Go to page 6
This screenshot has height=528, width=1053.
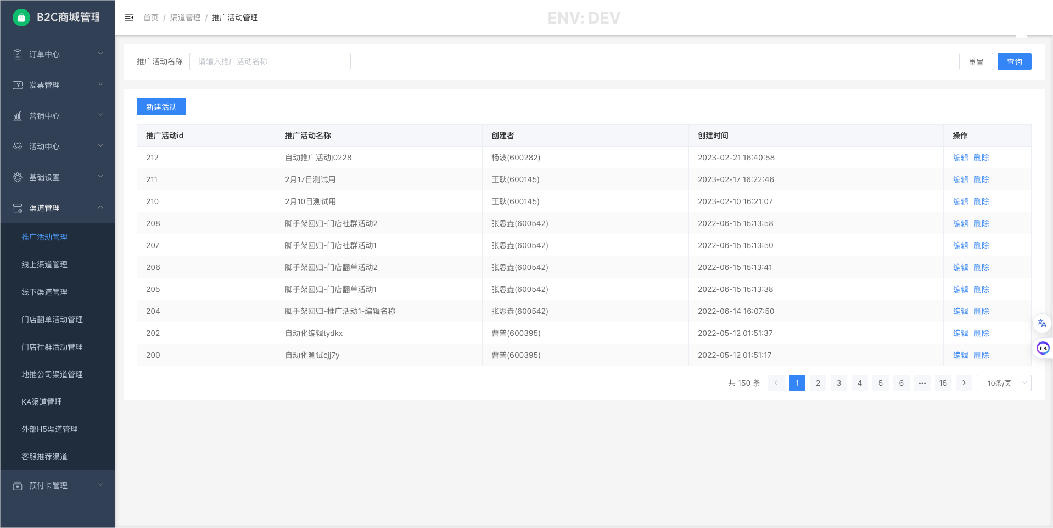click(x=901, y=383)
